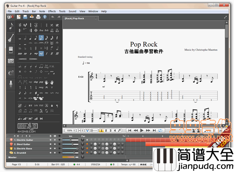Open the microphone lyrics panel
Image resolution: width=234 pixels, height=172 pixels.
[x=11, y=84]
